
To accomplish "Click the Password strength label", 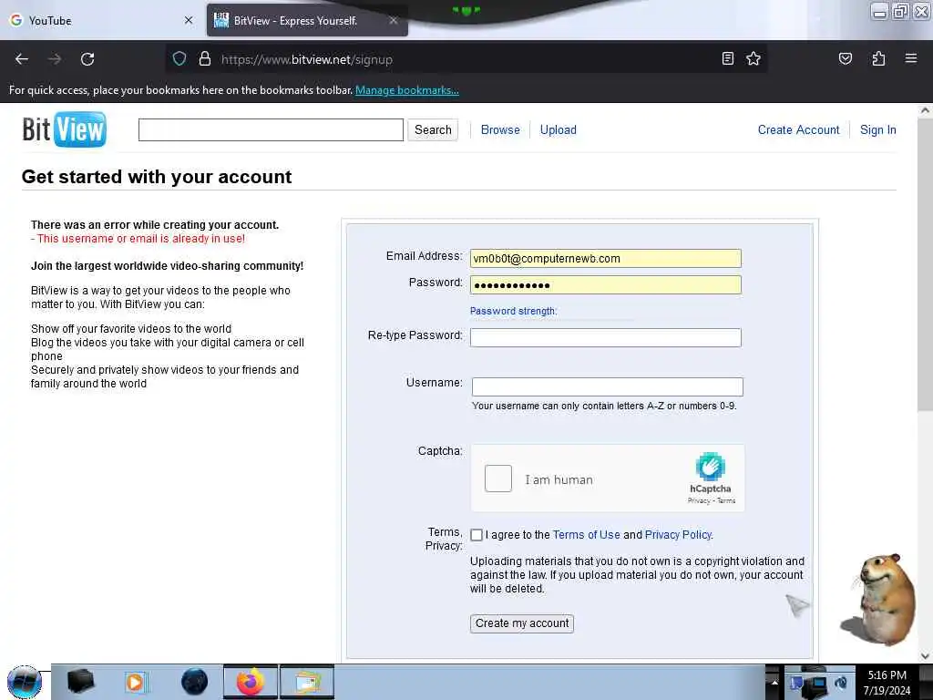I will (x=513, y=311).
